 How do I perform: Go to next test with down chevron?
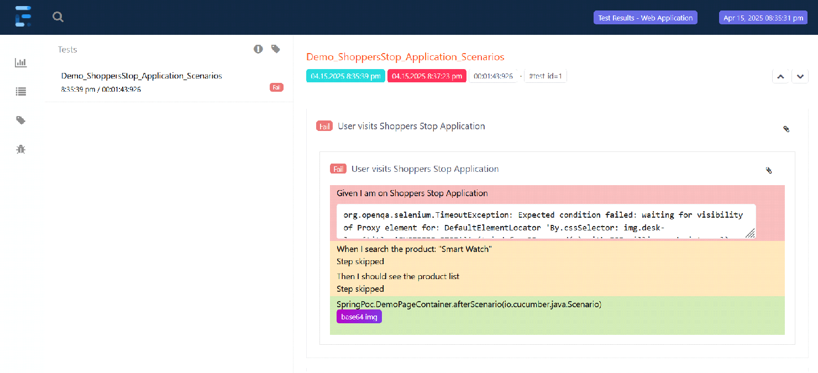(800, 77)
